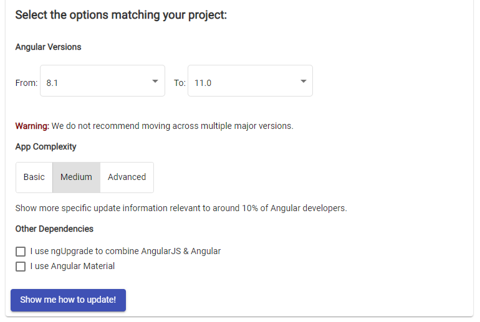The image size is (480, 322).
Task: Click the "From:" label
Action: tap(26, 83)
